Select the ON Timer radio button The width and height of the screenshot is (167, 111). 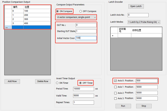[x=58, y=83]
